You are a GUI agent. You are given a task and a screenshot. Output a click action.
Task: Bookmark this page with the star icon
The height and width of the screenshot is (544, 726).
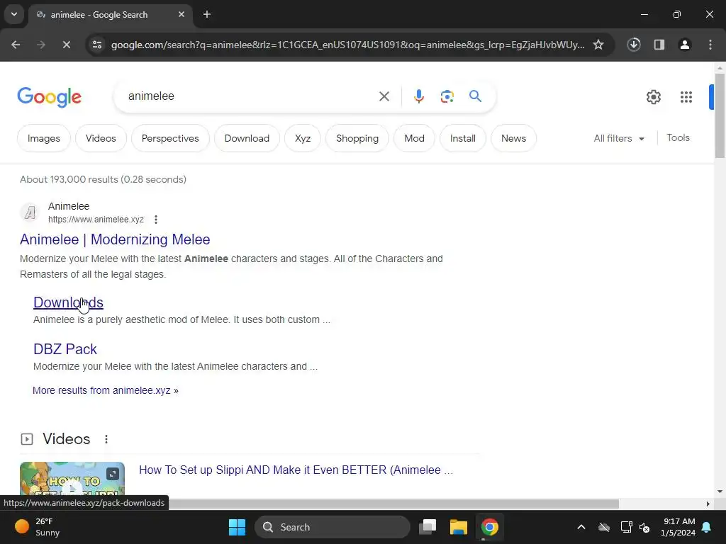pyautogui.click(x=598, y=45)
